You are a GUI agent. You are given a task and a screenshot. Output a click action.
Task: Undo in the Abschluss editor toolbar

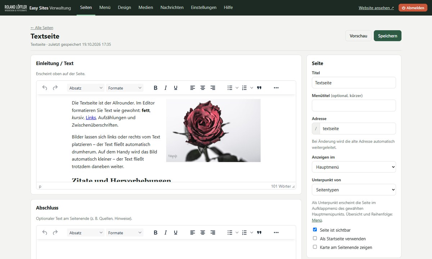45,233
